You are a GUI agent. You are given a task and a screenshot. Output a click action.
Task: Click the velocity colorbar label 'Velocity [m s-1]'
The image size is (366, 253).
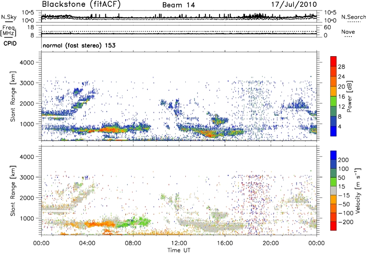(x=358, y=190)
